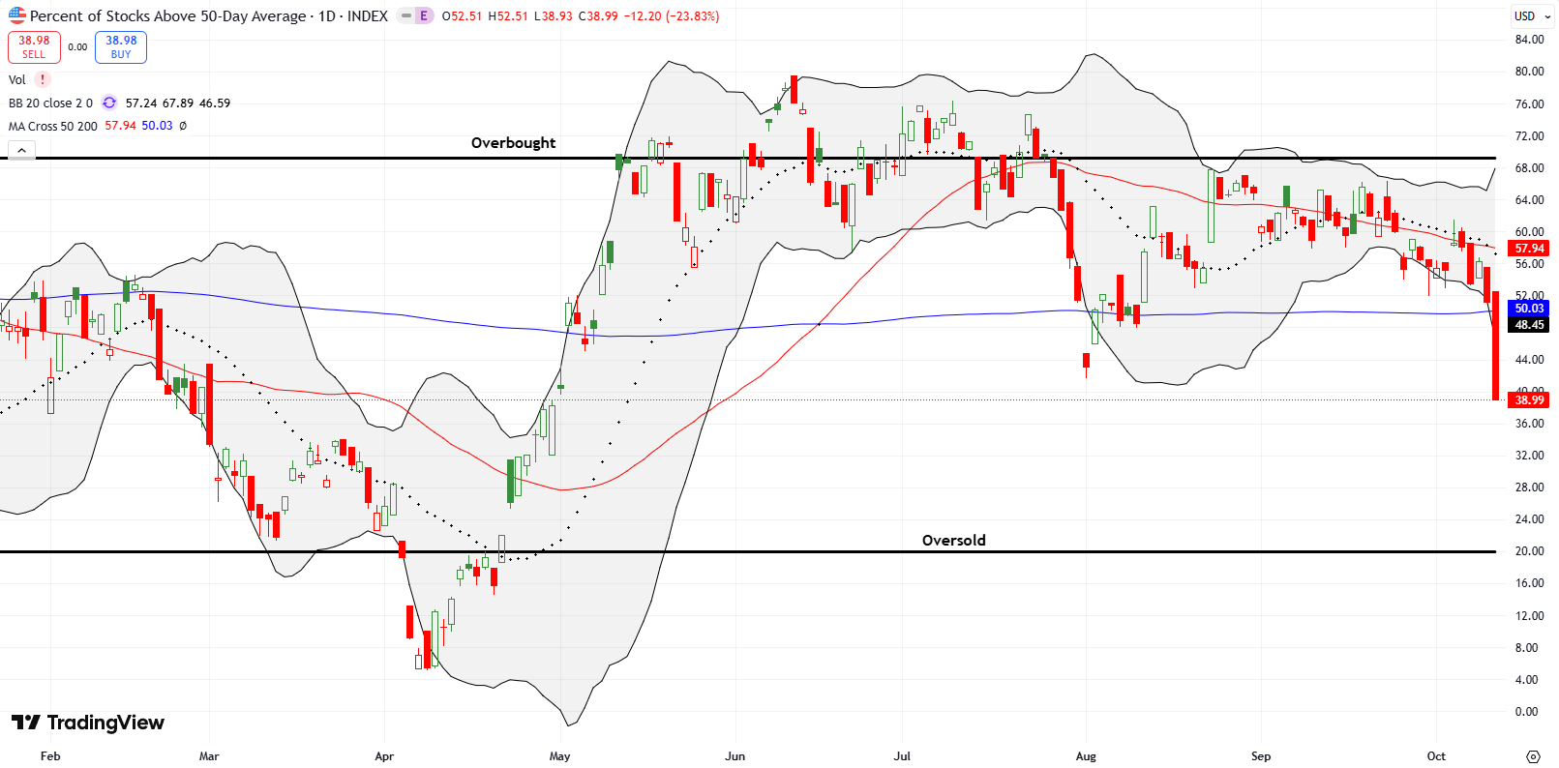Click the US flag symbol icon
The image size is (1559, 768).
point(17,15)
